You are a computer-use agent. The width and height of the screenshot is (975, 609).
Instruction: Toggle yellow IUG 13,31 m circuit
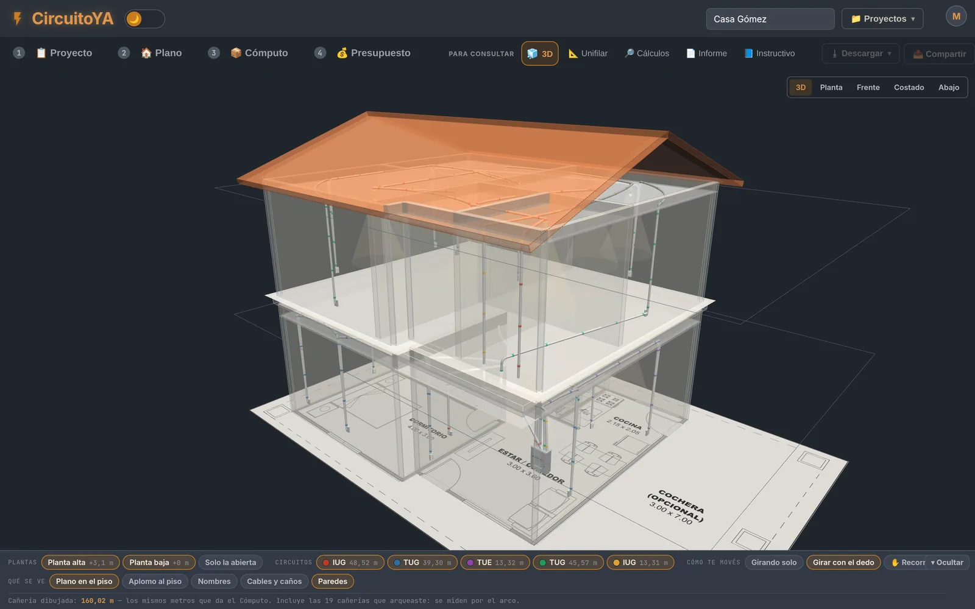640,562
